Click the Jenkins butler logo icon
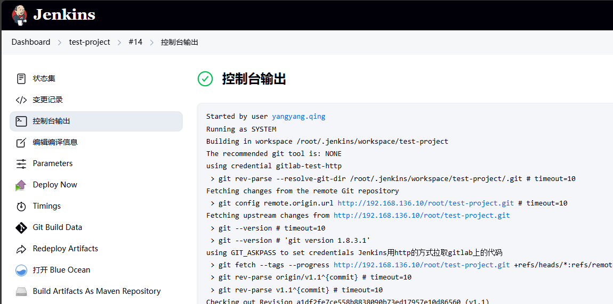 click(x=20, y=15)
